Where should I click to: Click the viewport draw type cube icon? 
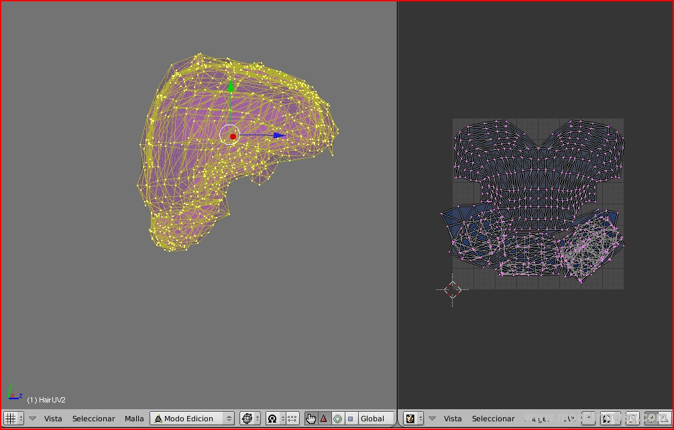pos(247,419)
